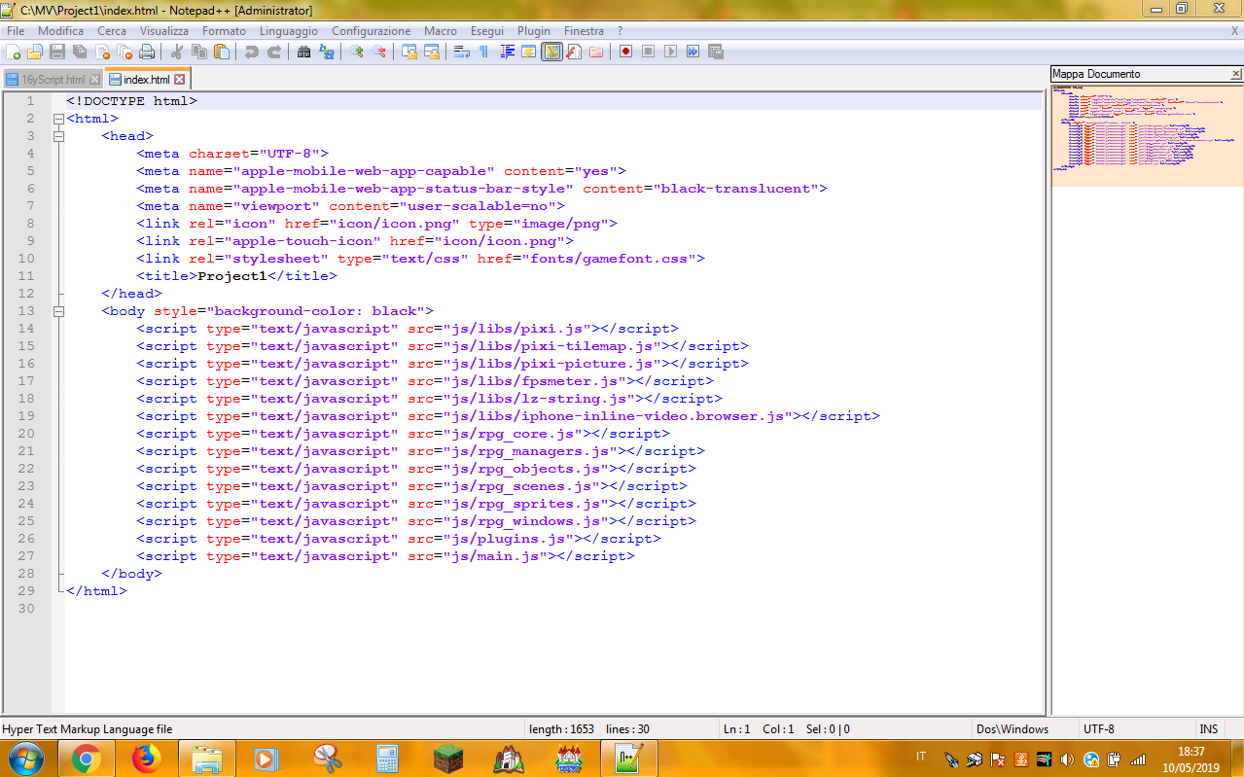Redo the action via toolbar
Viewport: 1244px width, 777px height.
pos(274,52)
